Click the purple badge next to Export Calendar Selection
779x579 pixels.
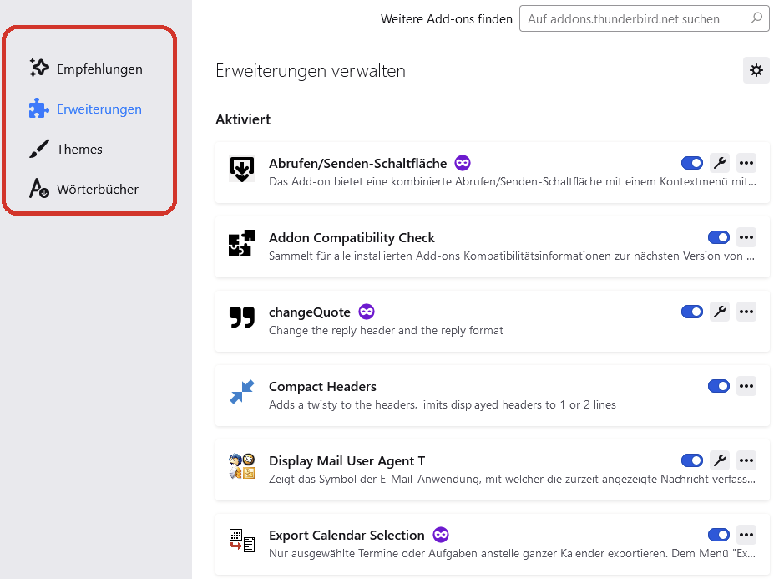click(441, 535)
